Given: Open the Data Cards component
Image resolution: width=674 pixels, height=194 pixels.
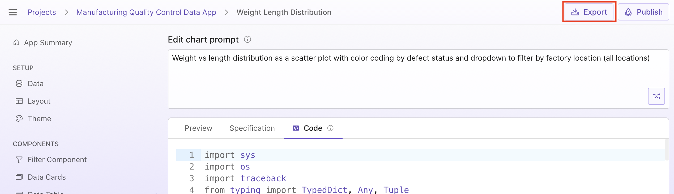Looking at the screenshot, I should 46,177.
